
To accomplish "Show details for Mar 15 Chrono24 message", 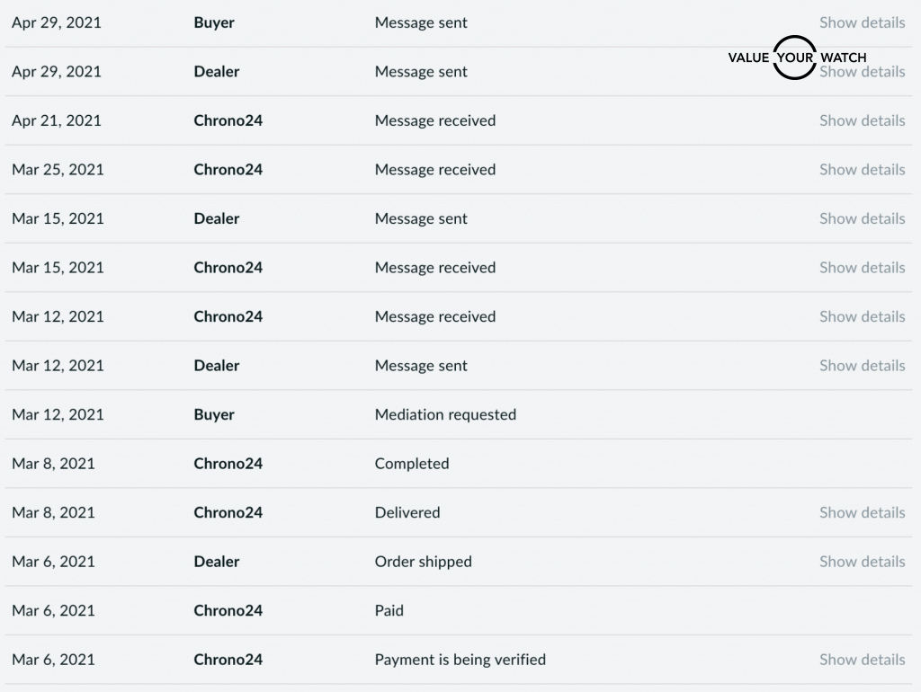I will (x=862, y=268).
